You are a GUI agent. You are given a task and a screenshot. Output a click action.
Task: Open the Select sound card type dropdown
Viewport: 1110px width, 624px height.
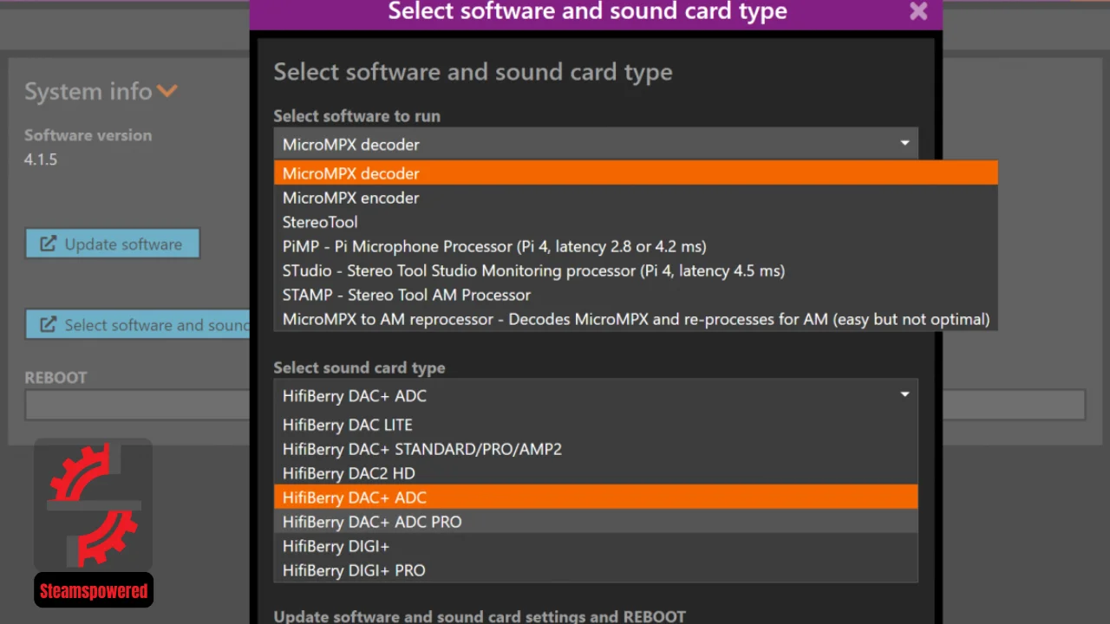click(x=596, y=395)
